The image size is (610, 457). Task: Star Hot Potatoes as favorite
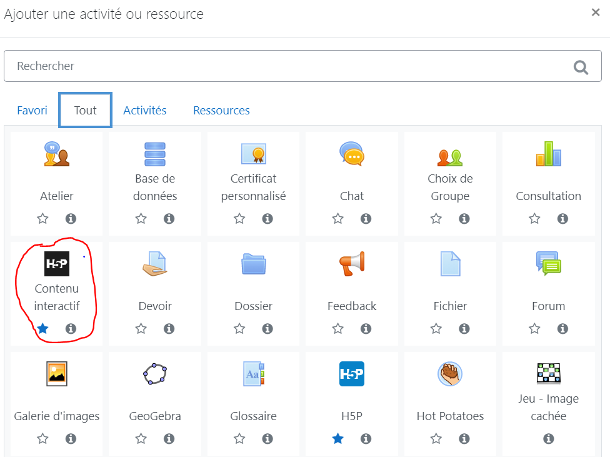[x=436, y=439]
